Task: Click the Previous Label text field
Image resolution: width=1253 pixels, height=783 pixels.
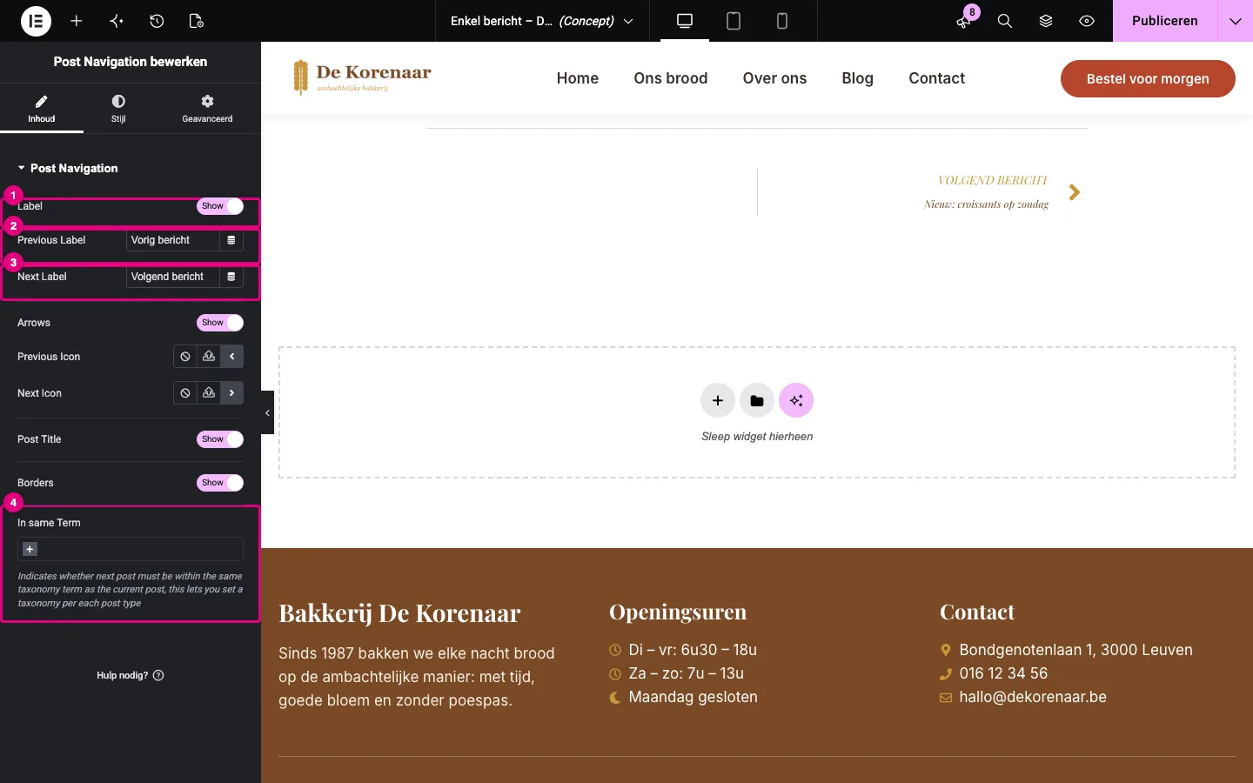Action: (x=172, y=240)
